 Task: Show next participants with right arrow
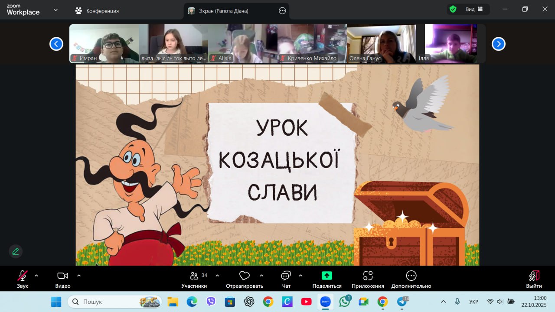pyautogui.click(x=498, y=44)
